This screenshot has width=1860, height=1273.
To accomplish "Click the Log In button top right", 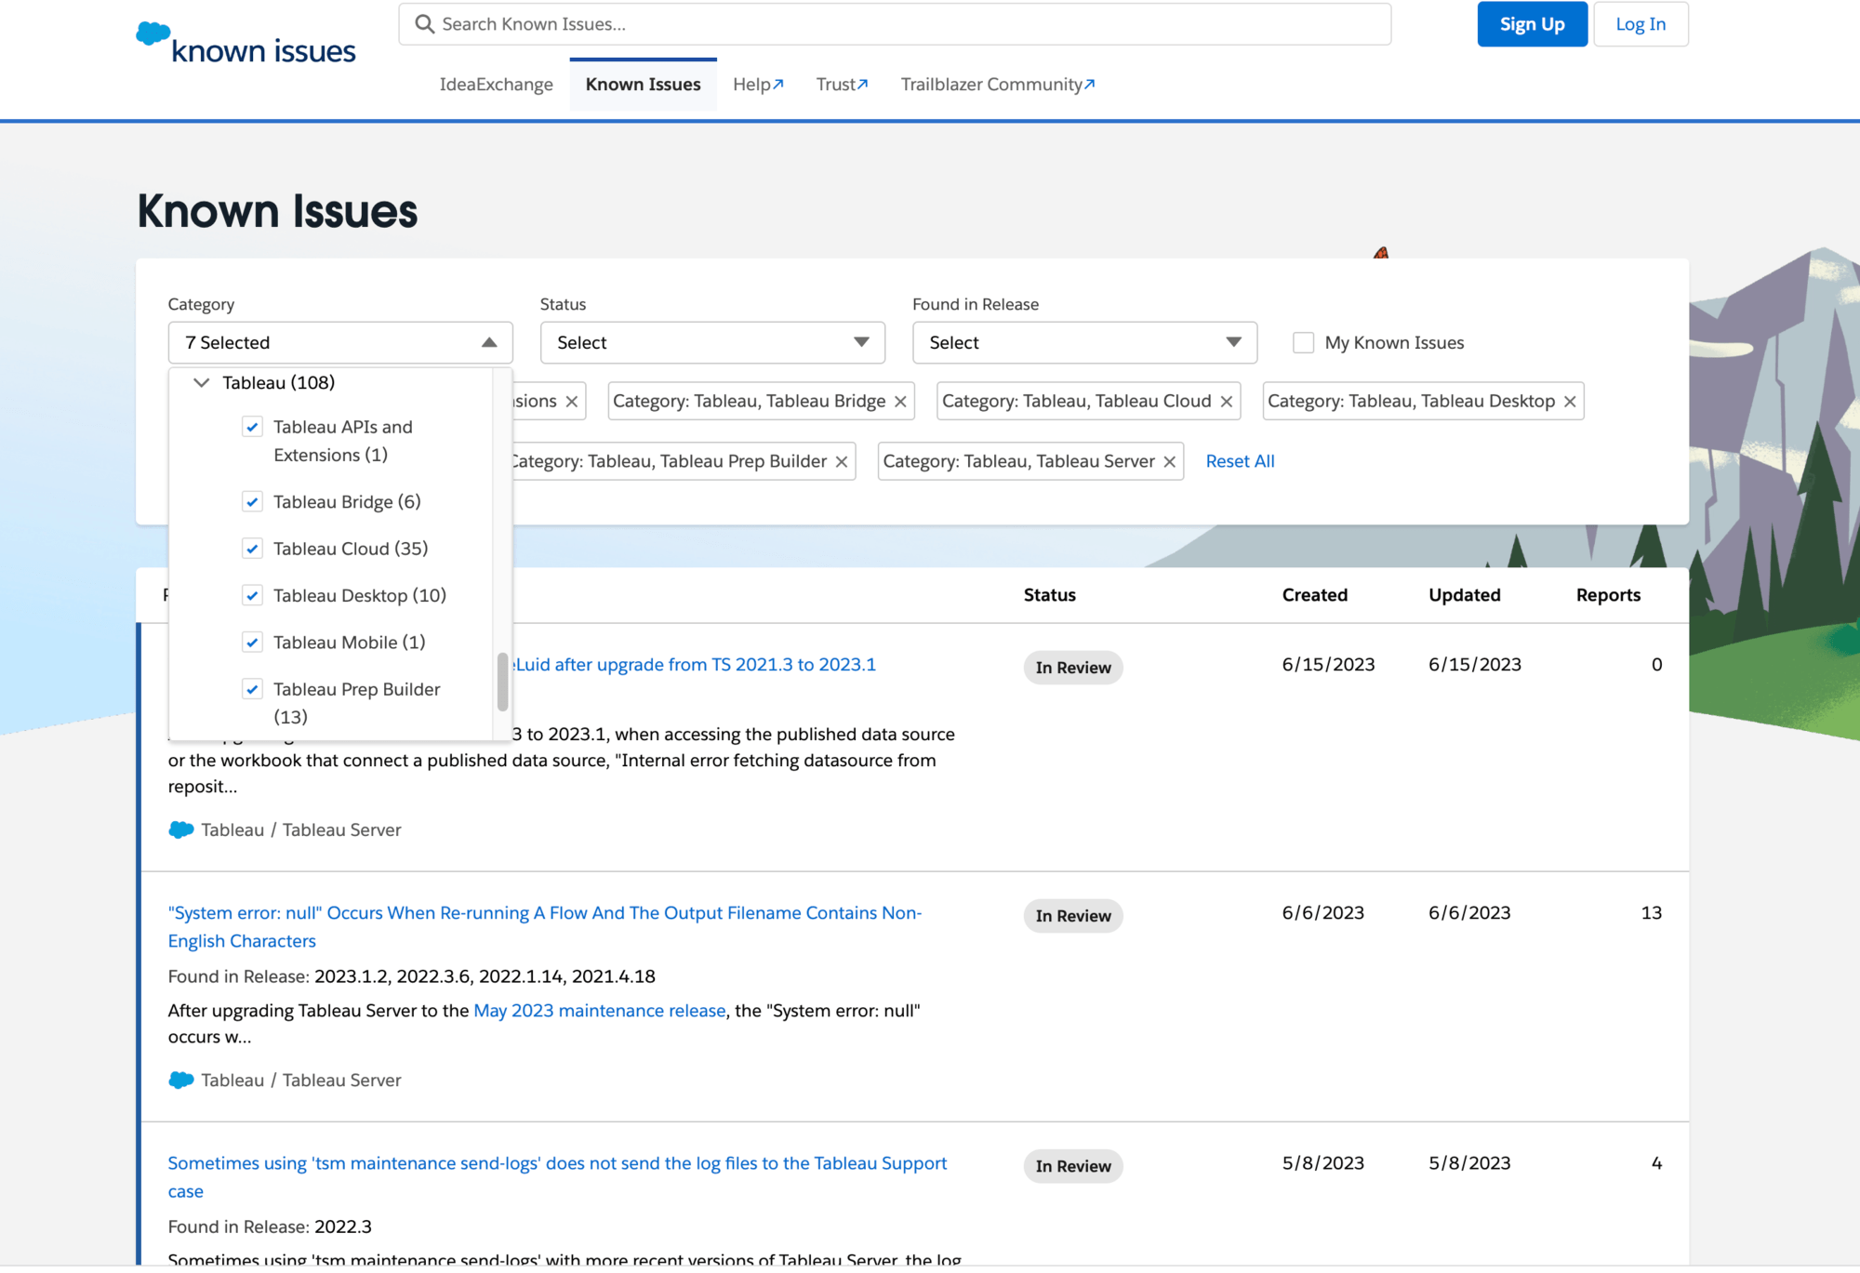I will pos(1640,24).
